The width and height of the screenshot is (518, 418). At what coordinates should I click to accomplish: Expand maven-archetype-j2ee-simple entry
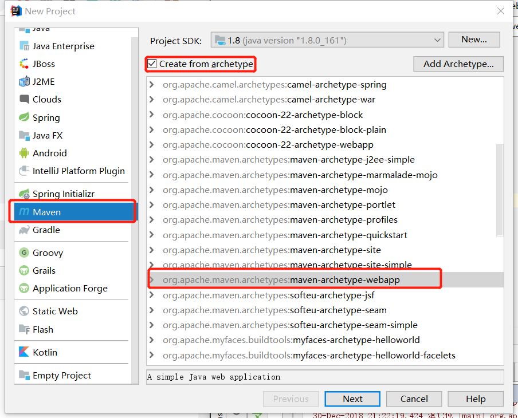click(x=152, y=160)
